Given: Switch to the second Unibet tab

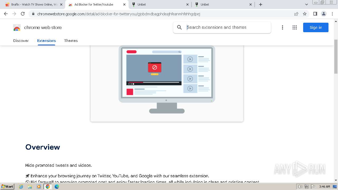Looking at the screenshot, I should coord(223,4).
